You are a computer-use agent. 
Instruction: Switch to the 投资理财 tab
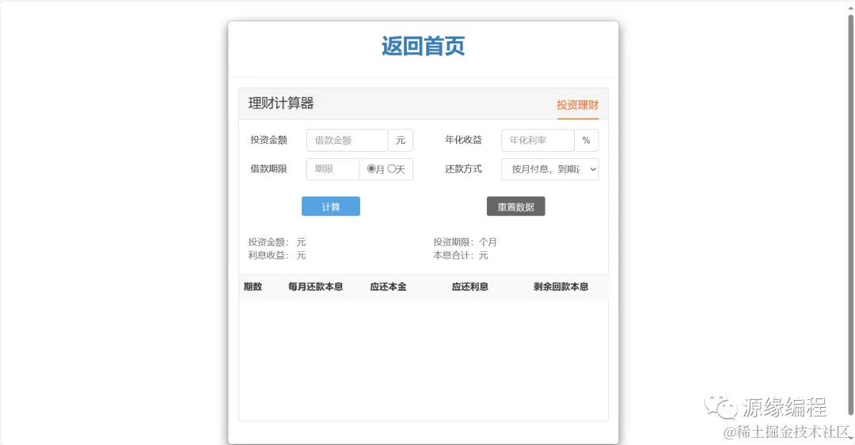click(577, 105)
